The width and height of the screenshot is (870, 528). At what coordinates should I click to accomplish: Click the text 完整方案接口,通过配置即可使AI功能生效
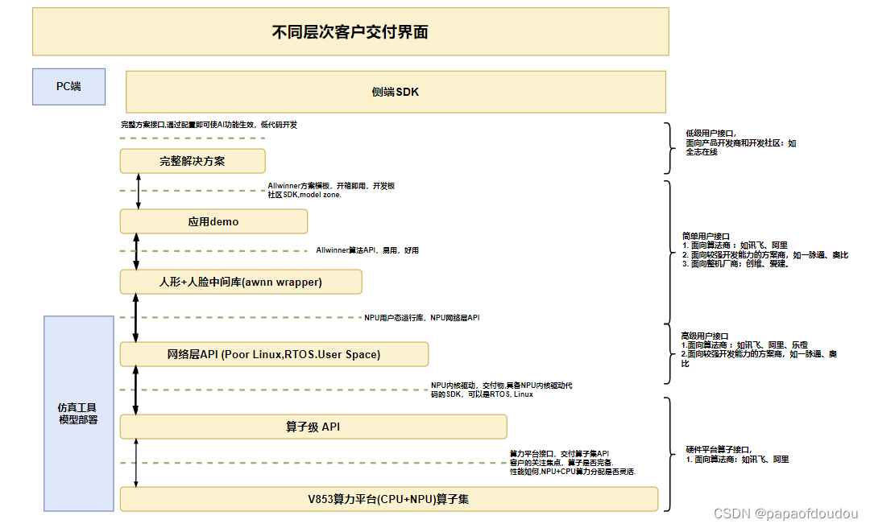click(x=209, y=125)
